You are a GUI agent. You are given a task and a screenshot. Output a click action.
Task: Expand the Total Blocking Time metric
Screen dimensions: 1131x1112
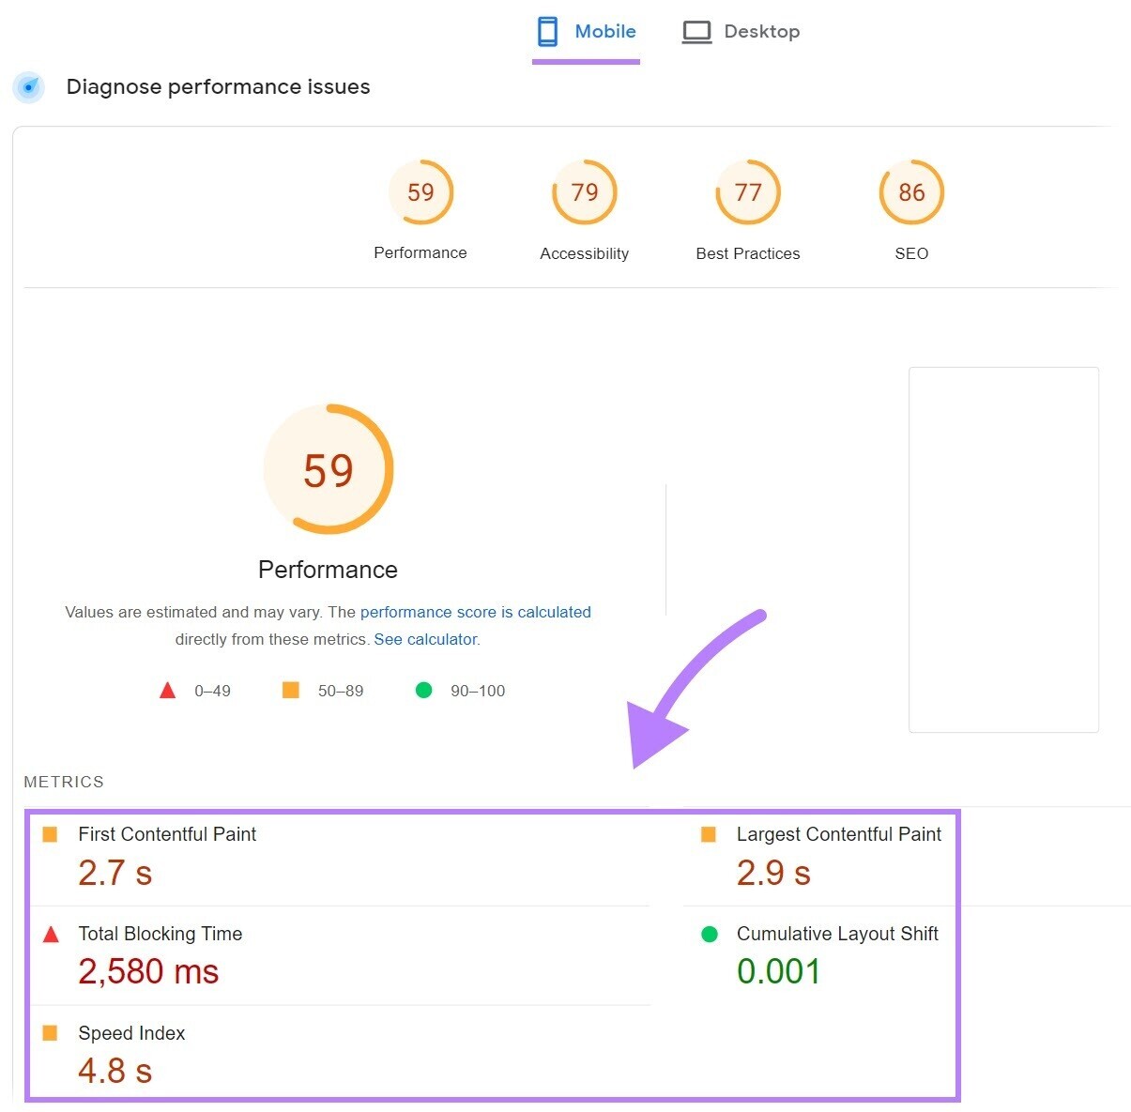[160, 934]
